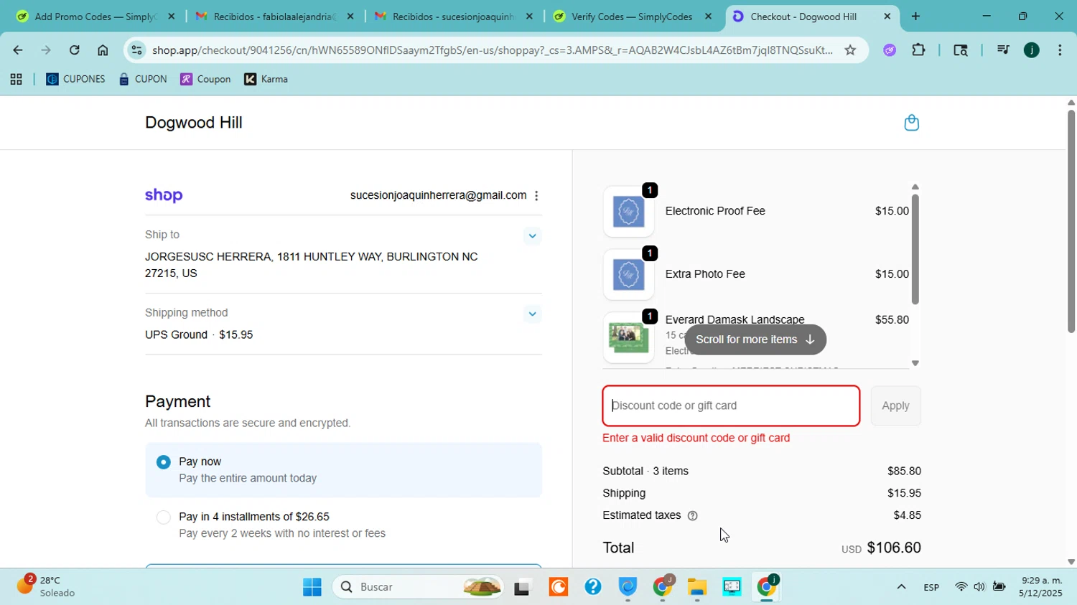The width and height of the screenshot is (1077, 605).
Task: Open new browser tab
Action: pyautogui.click(x=915, y=17)
